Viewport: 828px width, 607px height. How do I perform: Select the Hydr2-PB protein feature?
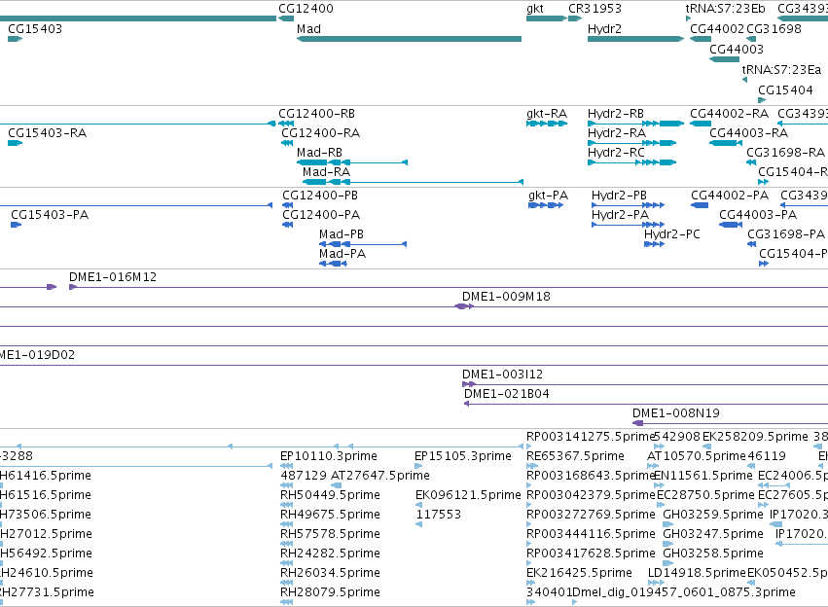628,205
